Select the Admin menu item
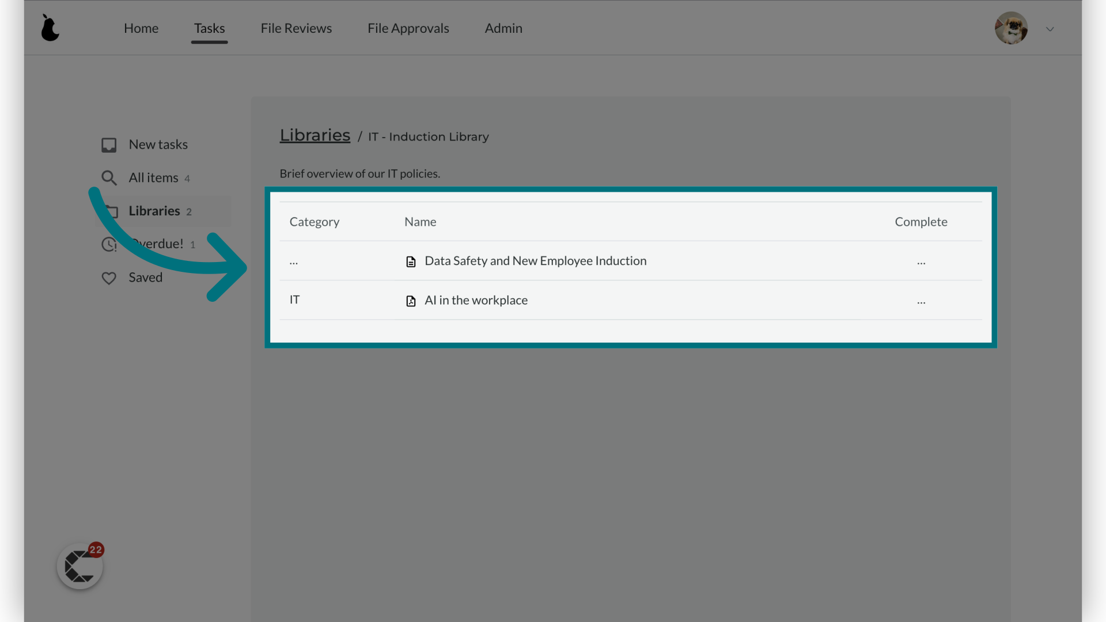Viewport: 1106px width, 622px height. pos(503,28)
